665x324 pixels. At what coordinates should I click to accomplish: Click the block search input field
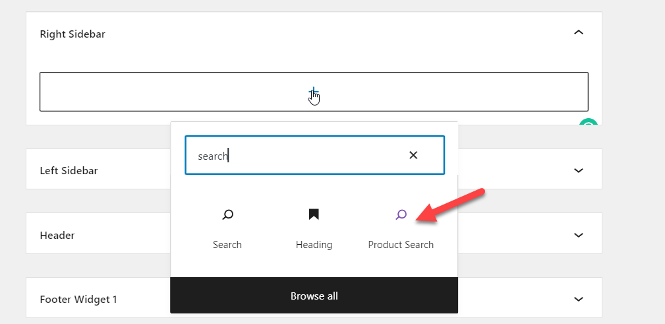[314, 156]
